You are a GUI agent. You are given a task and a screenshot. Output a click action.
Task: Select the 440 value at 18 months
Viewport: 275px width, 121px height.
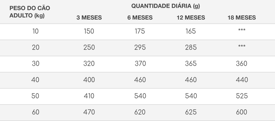(x=242, y=80)
